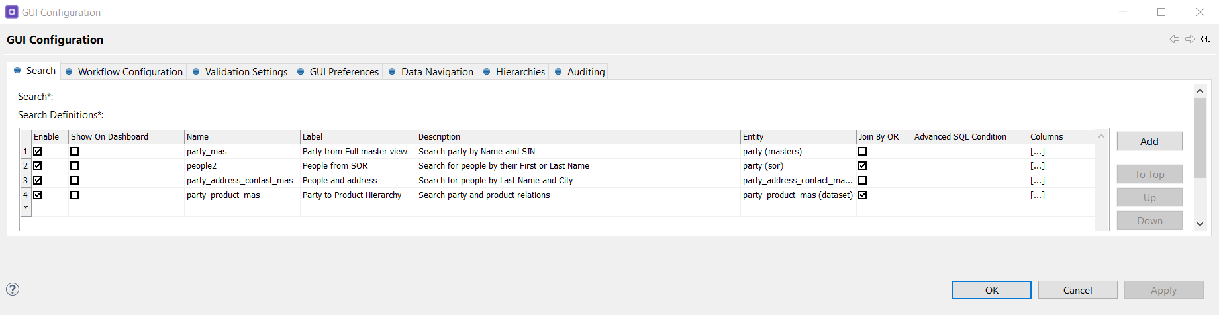Image resolution: width=1219 pixels, height=315 pixels.
Task: Open Columns editor for party_mas row
Action: [x=1038, y=152]
